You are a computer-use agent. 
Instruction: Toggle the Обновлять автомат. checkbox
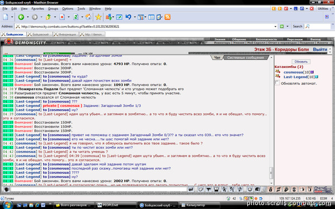277,82
